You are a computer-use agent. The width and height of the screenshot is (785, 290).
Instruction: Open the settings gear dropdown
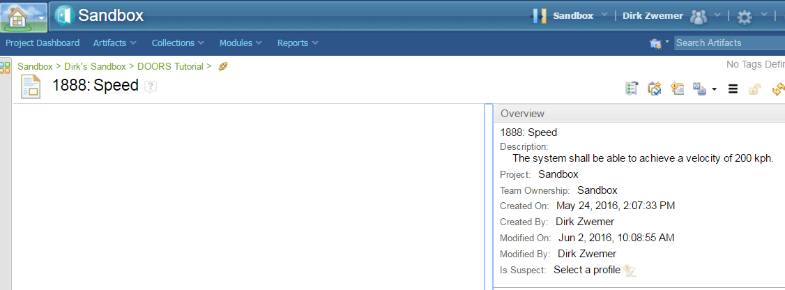click(x=752, y=16)
